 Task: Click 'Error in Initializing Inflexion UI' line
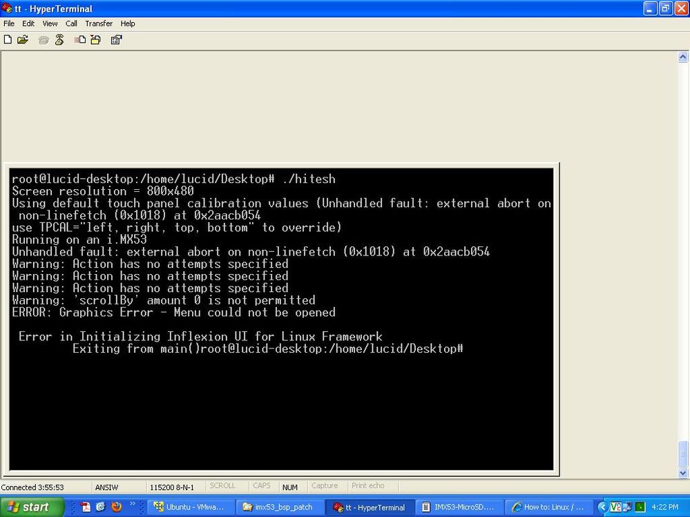point(201,337)
